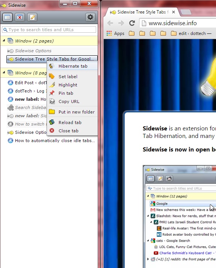216x268 pixels.
Task: Click the window icon of Window (2 pages)
Action: tap(11, 41)
